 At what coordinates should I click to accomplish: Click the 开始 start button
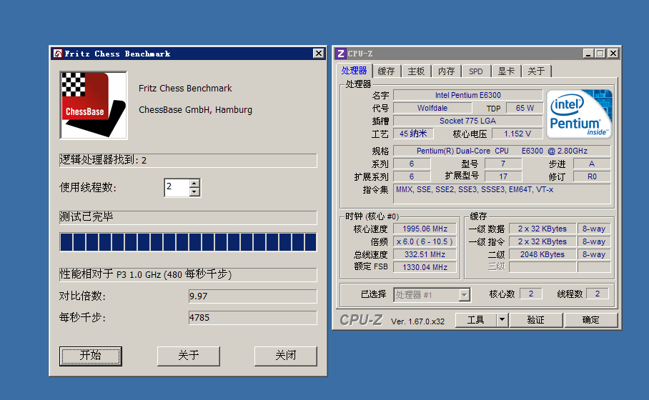pyautogui.click(x=91, y=356)
